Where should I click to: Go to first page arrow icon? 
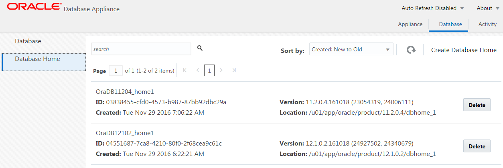point(185,70)
